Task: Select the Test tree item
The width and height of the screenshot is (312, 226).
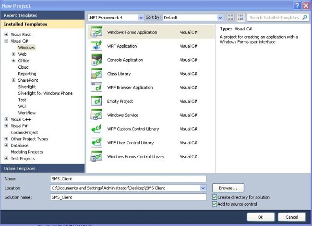Action: [x=22, y=100]
